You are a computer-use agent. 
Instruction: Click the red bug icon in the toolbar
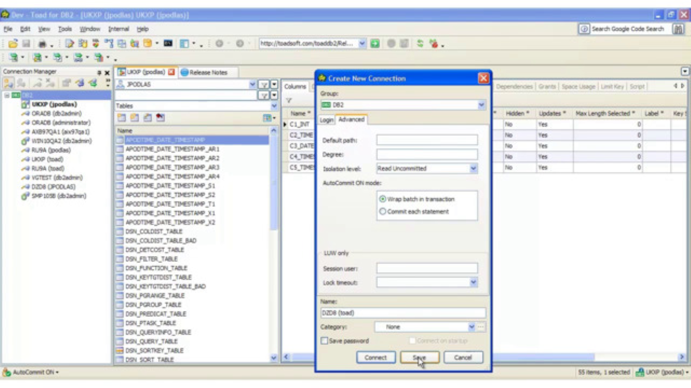point(433,44)
